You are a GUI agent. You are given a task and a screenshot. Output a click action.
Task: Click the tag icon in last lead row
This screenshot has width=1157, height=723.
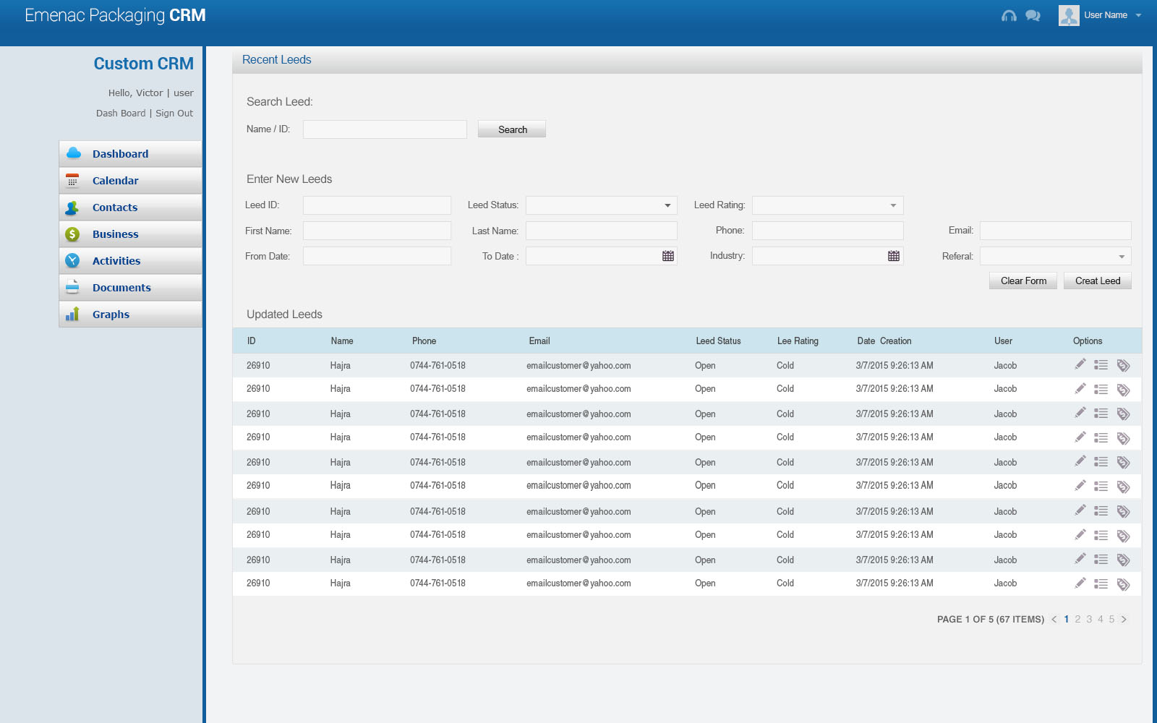1123,584
